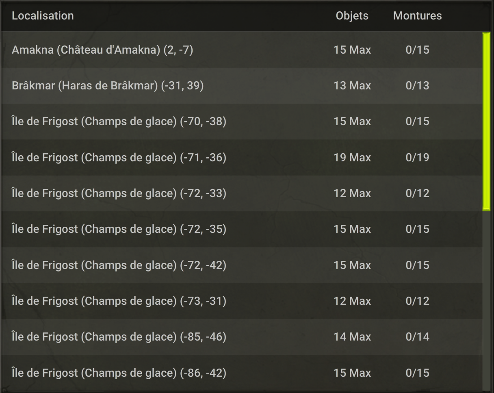Image resolution: width=494 pixels, height=393 pixels.
Task: Sort by the Localisation column header
Action: (x=43, y=16)
